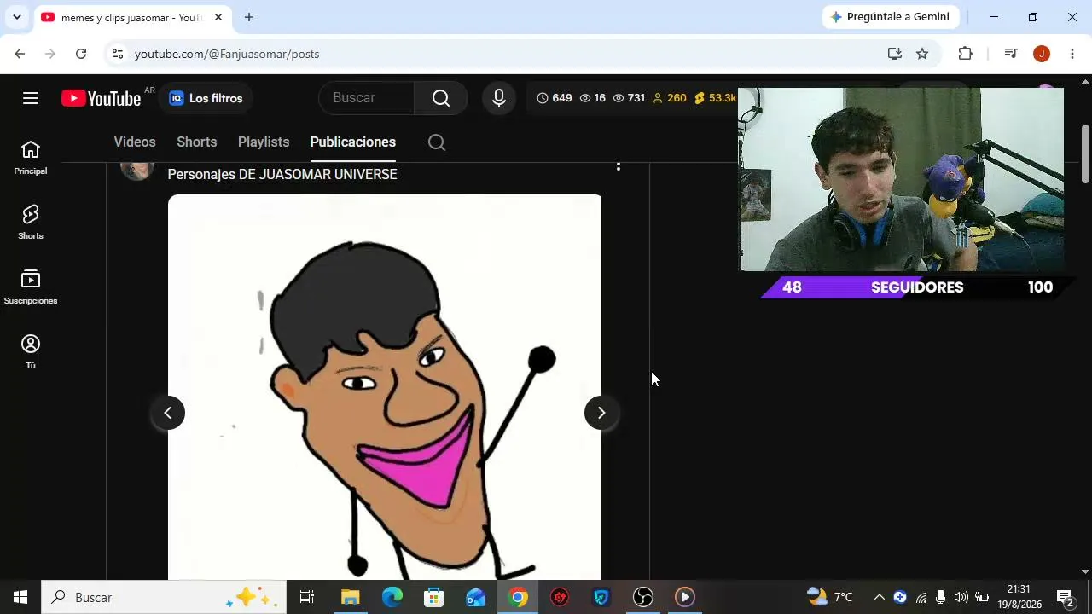Go to the YouTube home logo
This screenshot has width=1092, height=614.
coord(102,98)
